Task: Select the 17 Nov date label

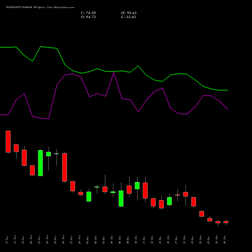Action: 7,239
